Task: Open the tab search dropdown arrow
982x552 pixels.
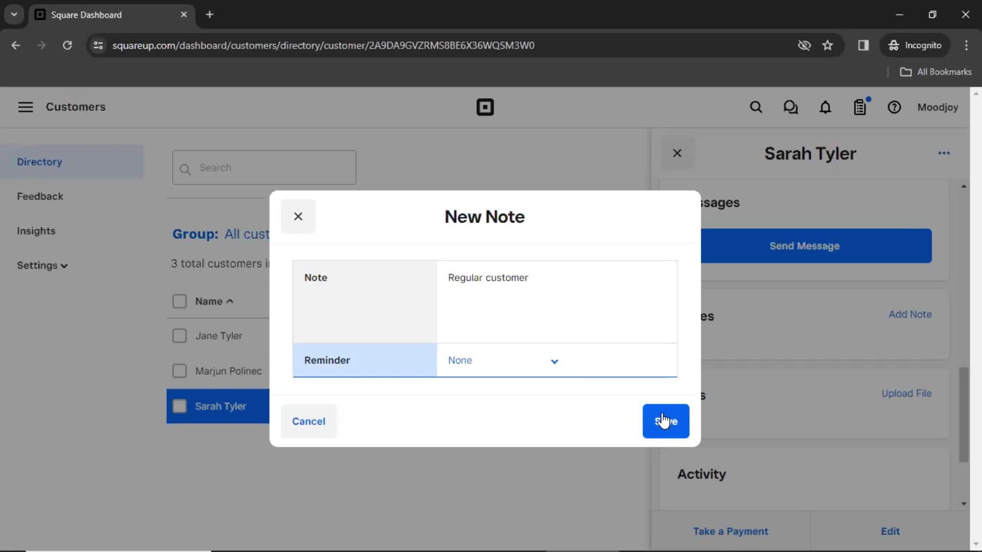Action: pos(14,14)
